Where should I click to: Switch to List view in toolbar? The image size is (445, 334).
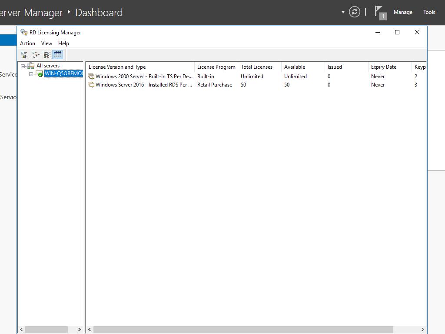point(47,54)
